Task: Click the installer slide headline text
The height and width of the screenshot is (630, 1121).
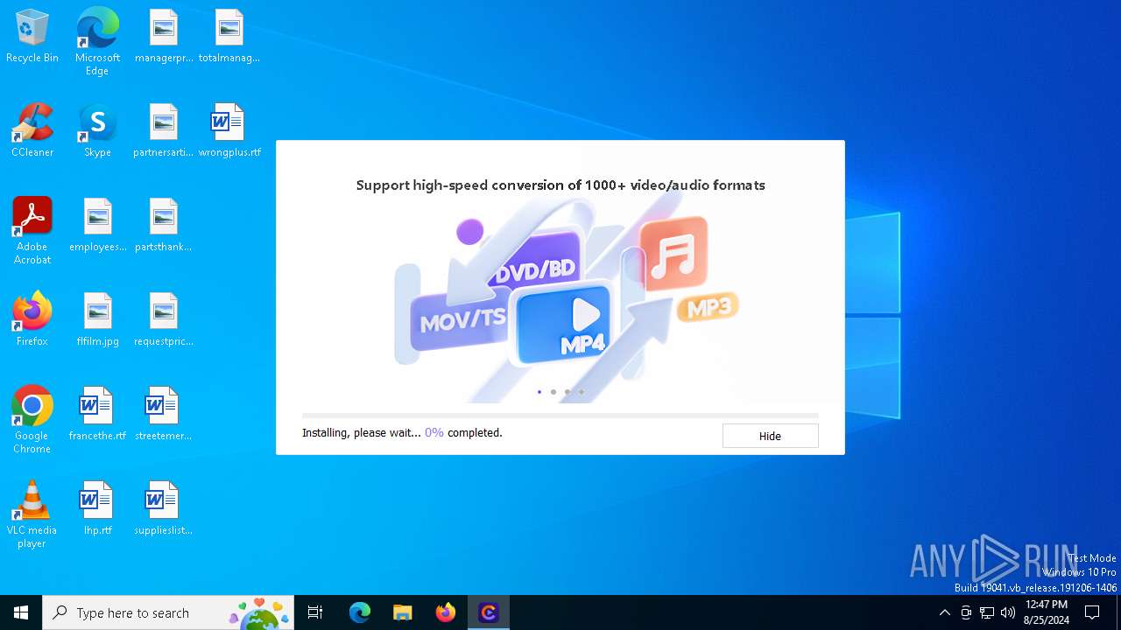Action: 560,185
